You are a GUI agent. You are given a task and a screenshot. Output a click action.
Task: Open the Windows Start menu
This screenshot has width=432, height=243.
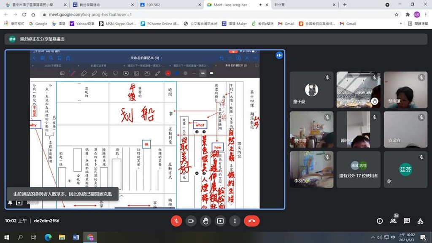tap(7, 237)
